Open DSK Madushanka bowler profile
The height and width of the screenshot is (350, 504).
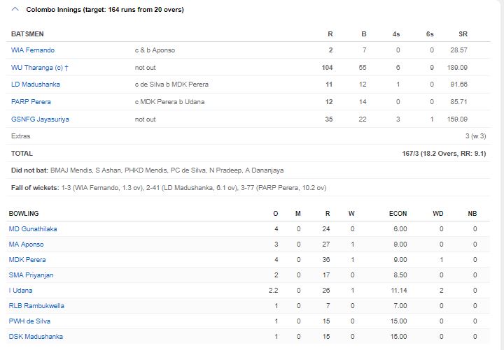pos(36,337)
